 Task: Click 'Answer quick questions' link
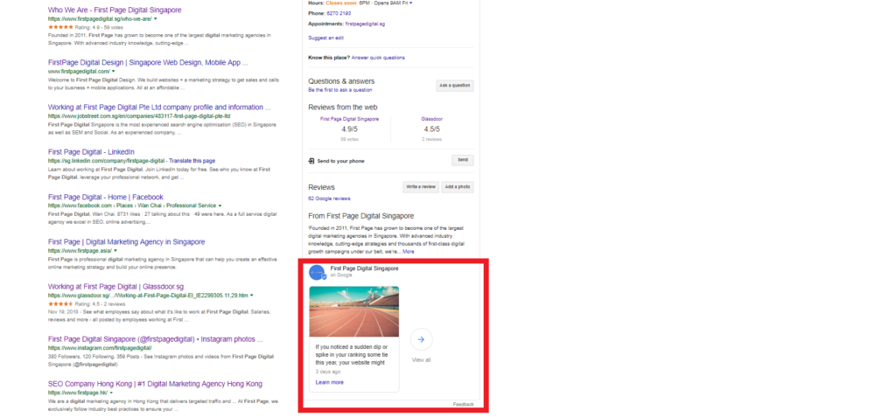378,58
